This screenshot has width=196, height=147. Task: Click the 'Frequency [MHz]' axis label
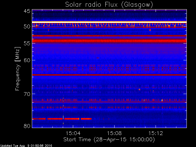pyautogui.click(x=17, y=69)
